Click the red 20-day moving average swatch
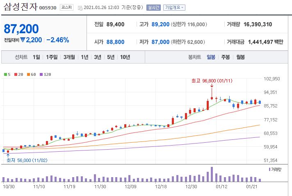 [x=16, y=75]
